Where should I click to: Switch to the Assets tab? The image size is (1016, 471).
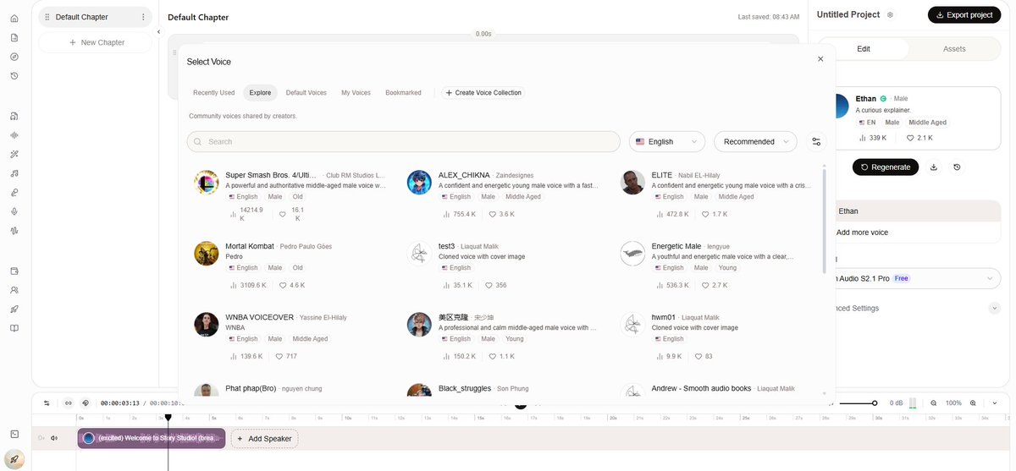pos(954,49)
